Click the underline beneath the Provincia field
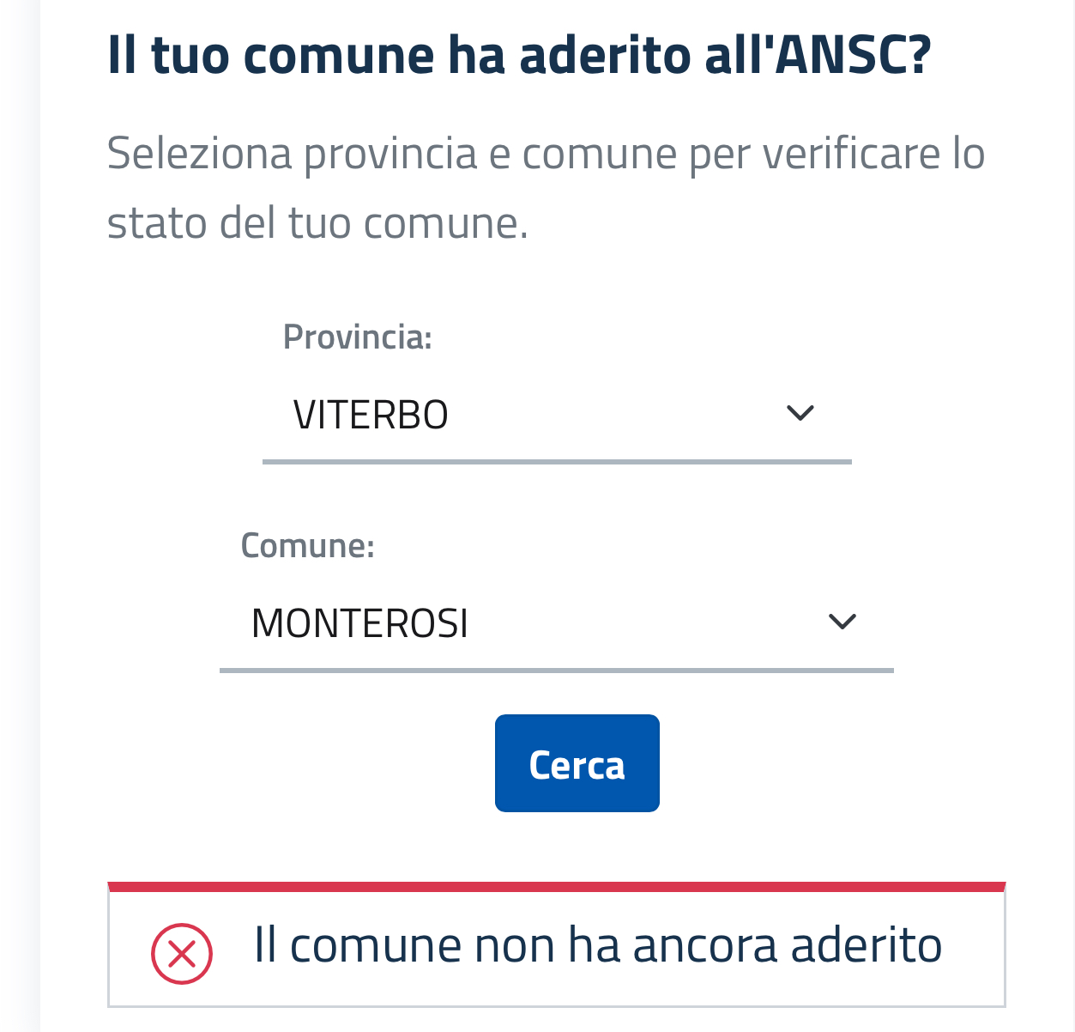 click(x=556, y=462)
